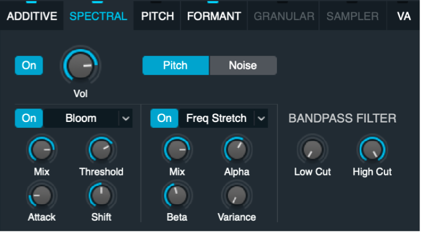Disable the Bloom effect On button
This screenshot has width=421, height=232.
29,118
